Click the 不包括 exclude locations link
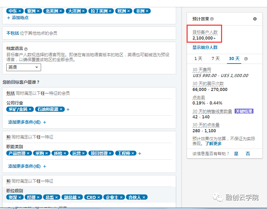 click(x=13, y=33)
